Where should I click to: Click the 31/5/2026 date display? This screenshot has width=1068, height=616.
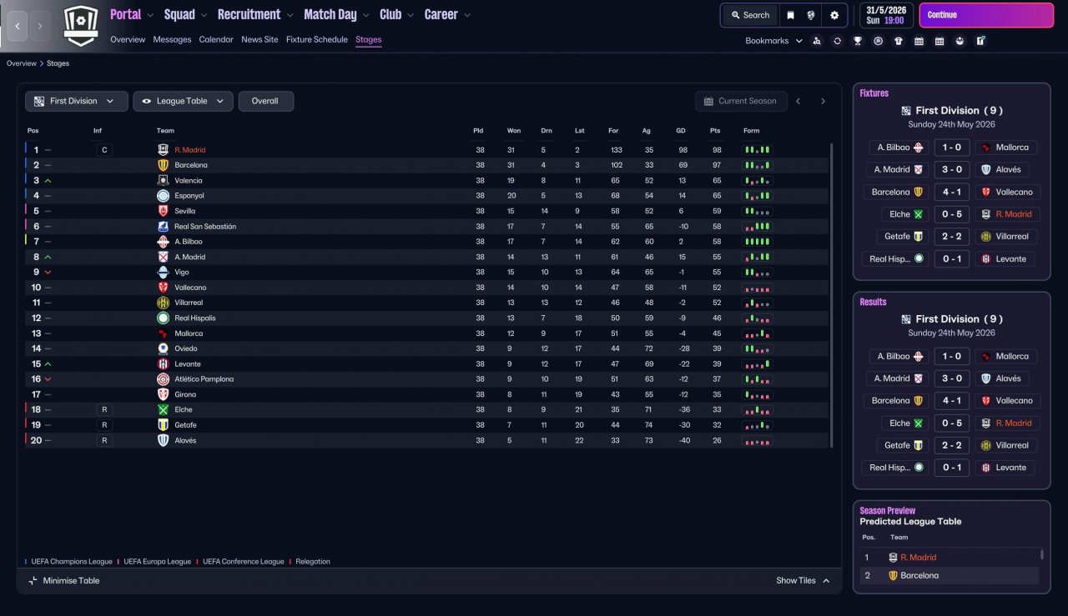coord(885,15)
